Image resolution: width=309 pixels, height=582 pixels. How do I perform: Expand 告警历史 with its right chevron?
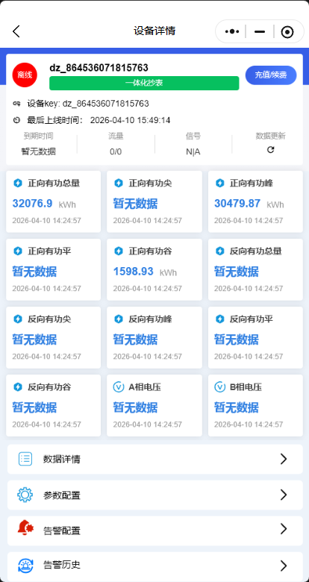click(x=284, y=566)
